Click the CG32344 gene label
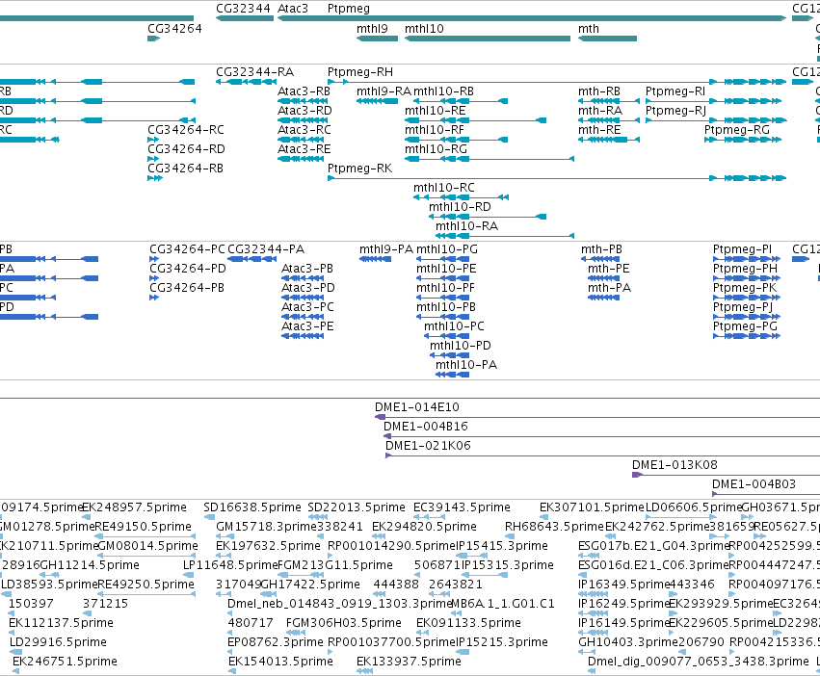Image resolution: width=820 pixels, height=676 pixels. point(243,9)
